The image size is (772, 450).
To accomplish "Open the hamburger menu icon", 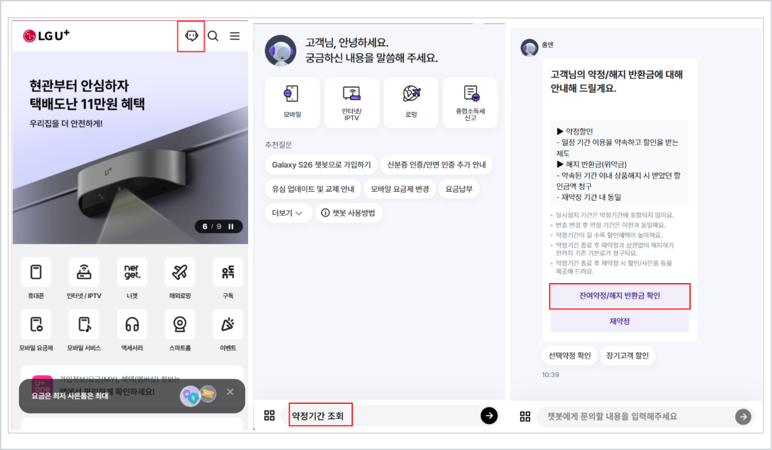I will coord(235,36).
